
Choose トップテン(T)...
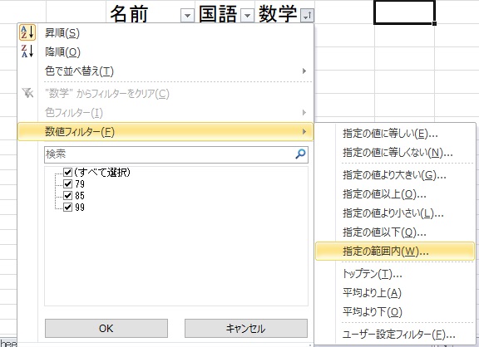pyautogui.click(x=395, y=274)
